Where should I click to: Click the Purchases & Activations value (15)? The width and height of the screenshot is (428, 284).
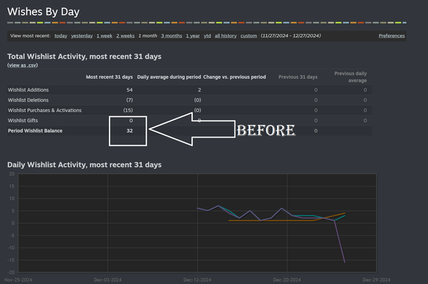point(128,110)
